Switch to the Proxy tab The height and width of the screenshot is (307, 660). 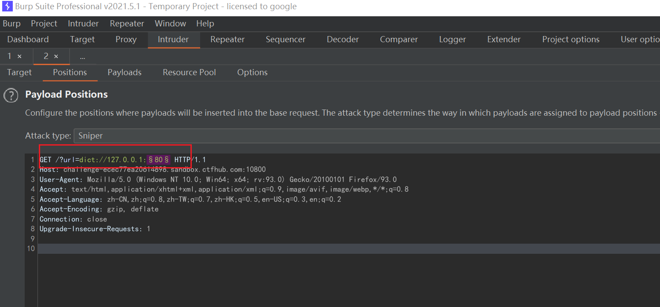(x=126, y=40)
